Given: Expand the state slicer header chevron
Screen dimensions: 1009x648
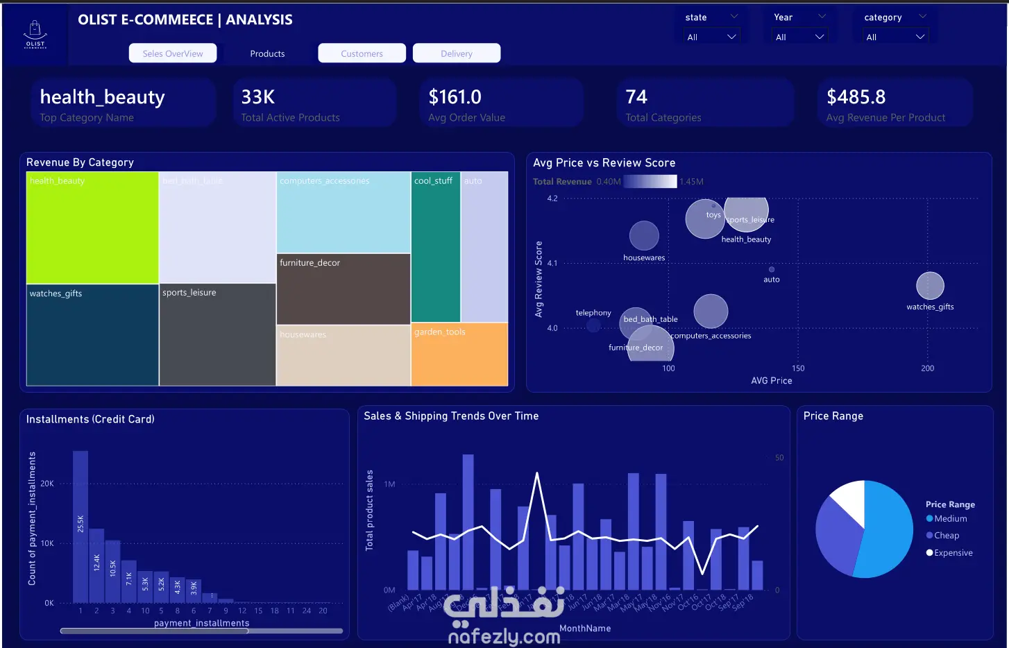Looking at the screenshot, I should point(734,17).
